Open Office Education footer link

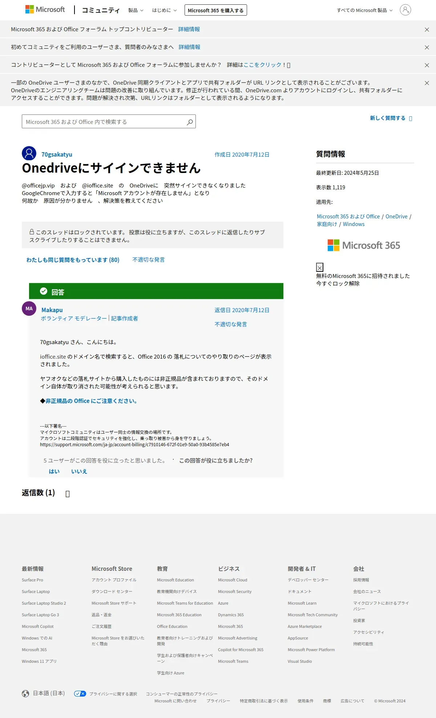172,626
